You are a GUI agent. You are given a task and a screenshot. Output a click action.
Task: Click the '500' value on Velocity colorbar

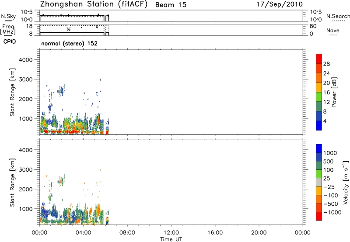pos(328,162)
